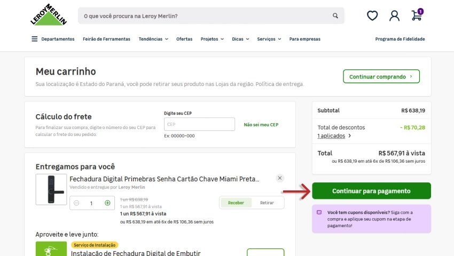Click the discount amount - R$ 70,28
The image size is (454, 256).
[412, 127]
